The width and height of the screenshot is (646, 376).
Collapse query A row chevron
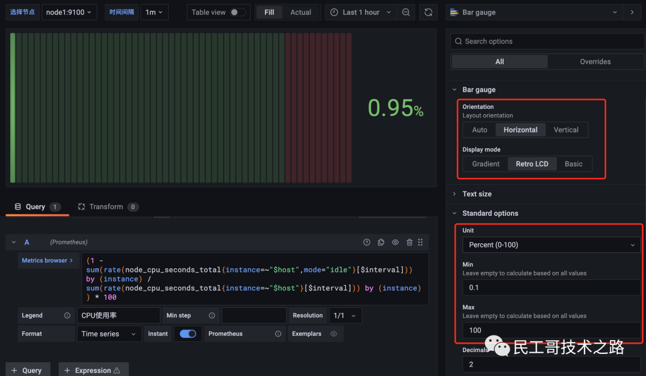(14, 242)
